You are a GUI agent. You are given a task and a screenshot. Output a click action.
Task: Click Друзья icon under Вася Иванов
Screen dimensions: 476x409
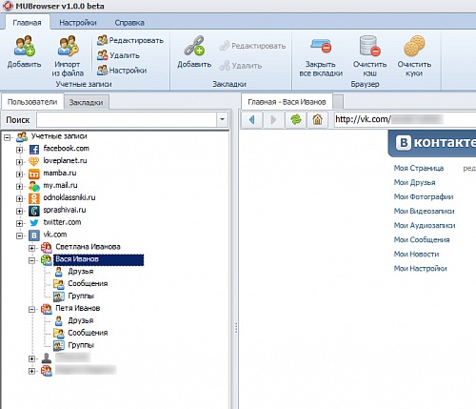coord(59,272)
